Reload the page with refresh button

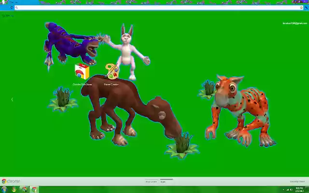(12, 8)
